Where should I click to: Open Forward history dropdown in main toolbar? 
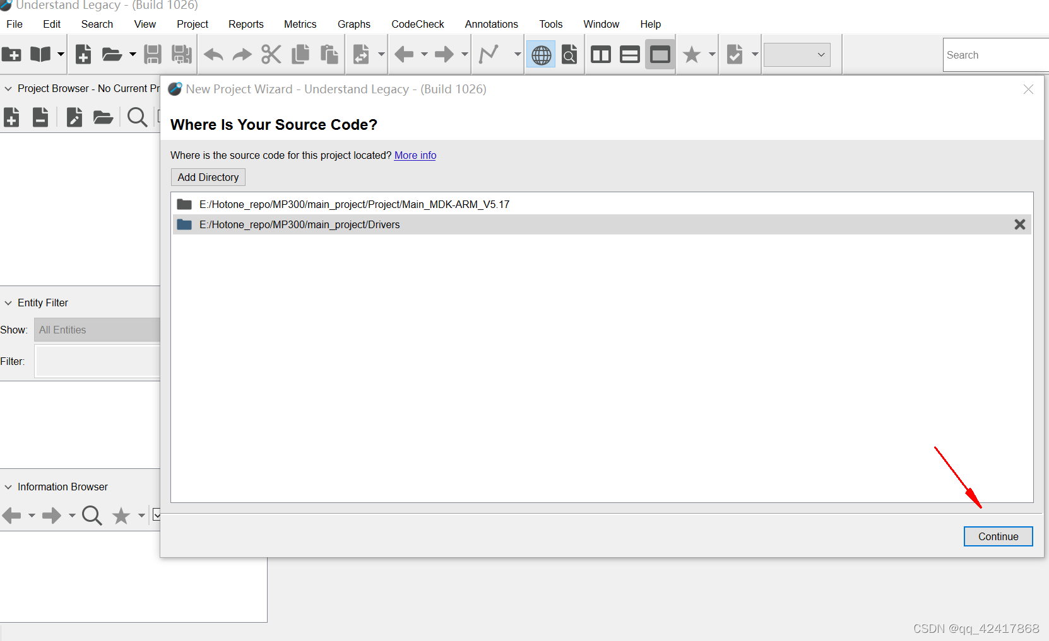coord(465,55)
